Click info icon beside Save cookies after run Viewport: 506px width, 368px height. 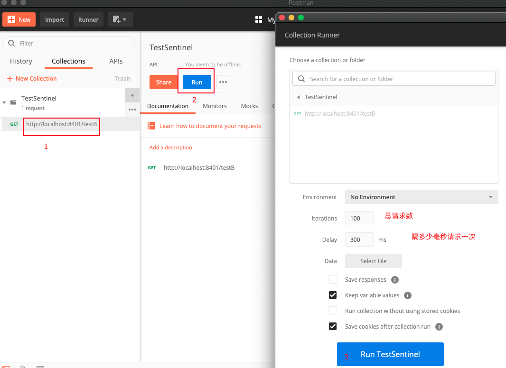[439, 327]
